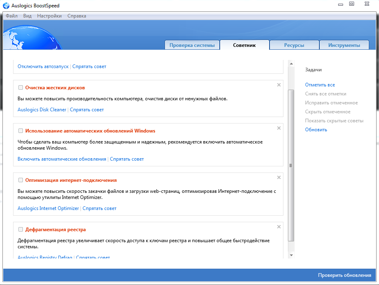The height and width of the screenshot is (285, 379).
Task: Choose Исправить отмеченное task
Action: 331,103
